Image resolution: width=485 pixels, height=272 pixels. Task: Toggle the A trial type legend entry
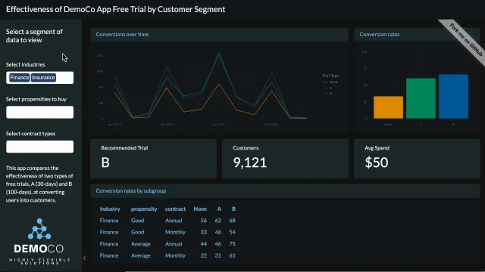327,88
